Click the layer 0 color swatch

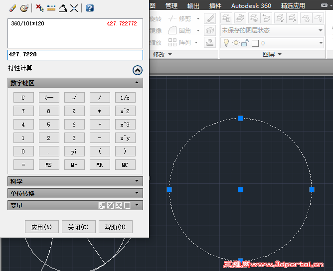(x=255, y=43)
